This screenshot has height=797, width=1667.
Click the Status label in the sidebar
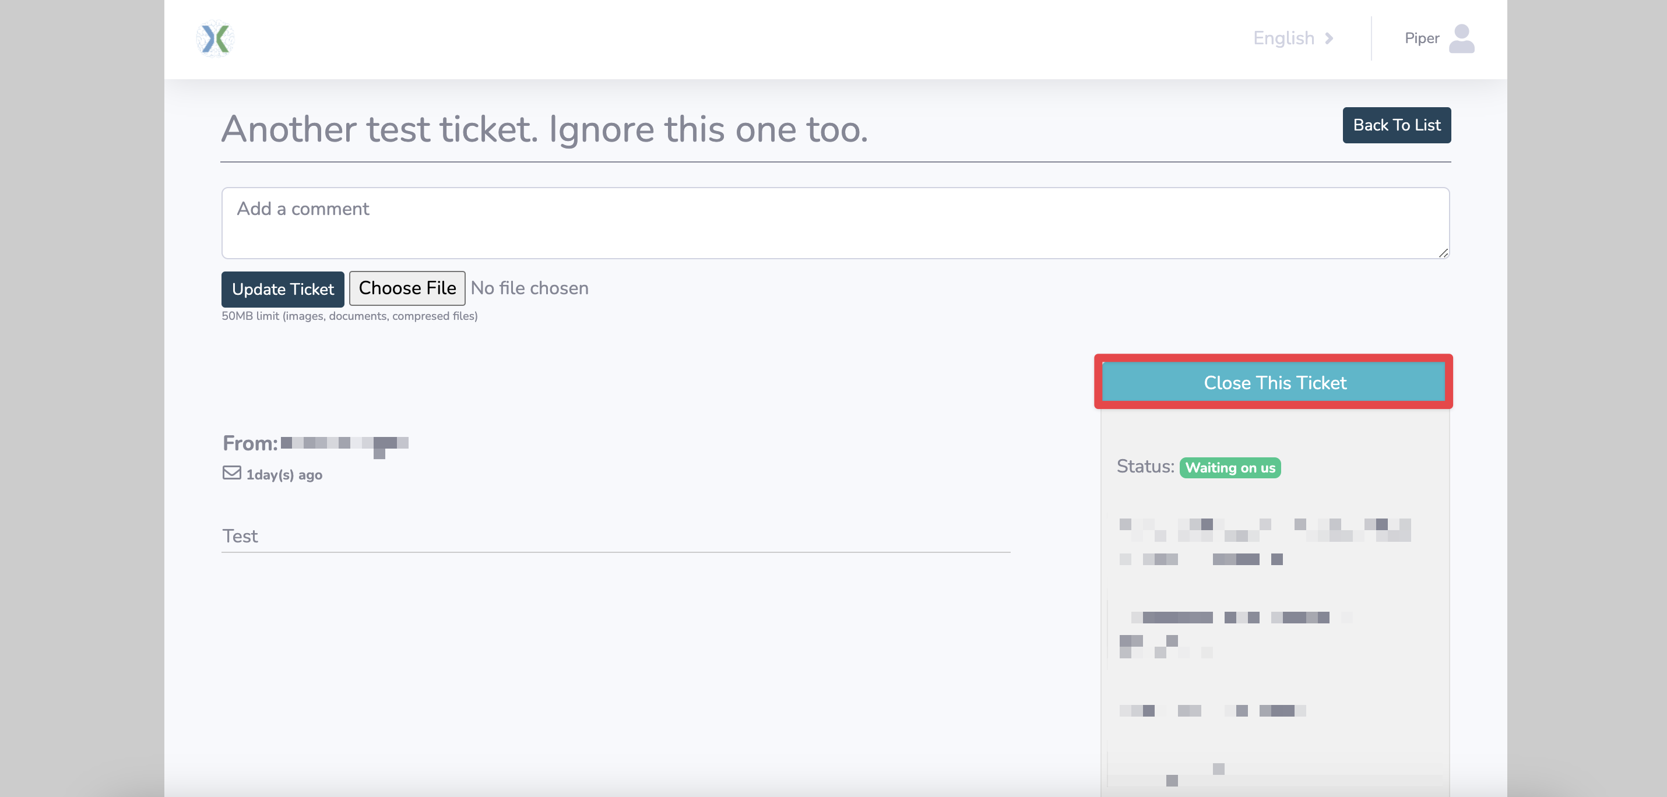pos(1145,467)
